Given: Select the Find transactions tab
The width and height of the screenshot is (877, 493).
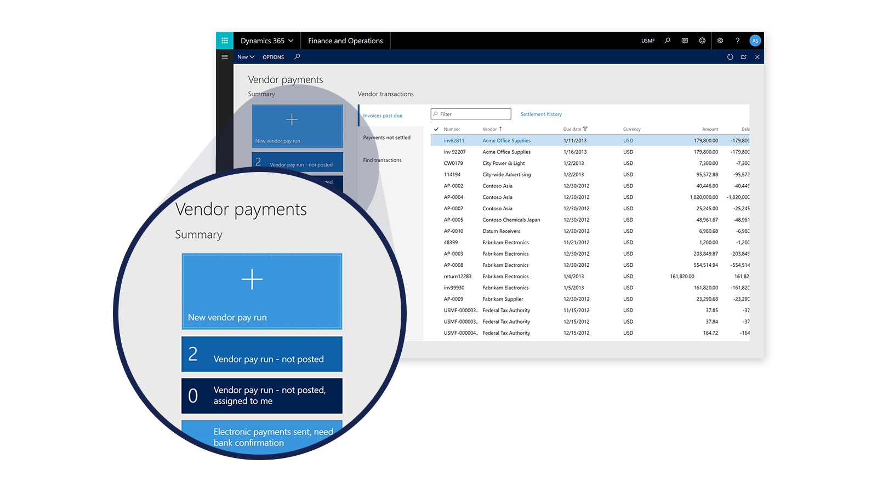Looking at the screenshot, I should point(382,160).
